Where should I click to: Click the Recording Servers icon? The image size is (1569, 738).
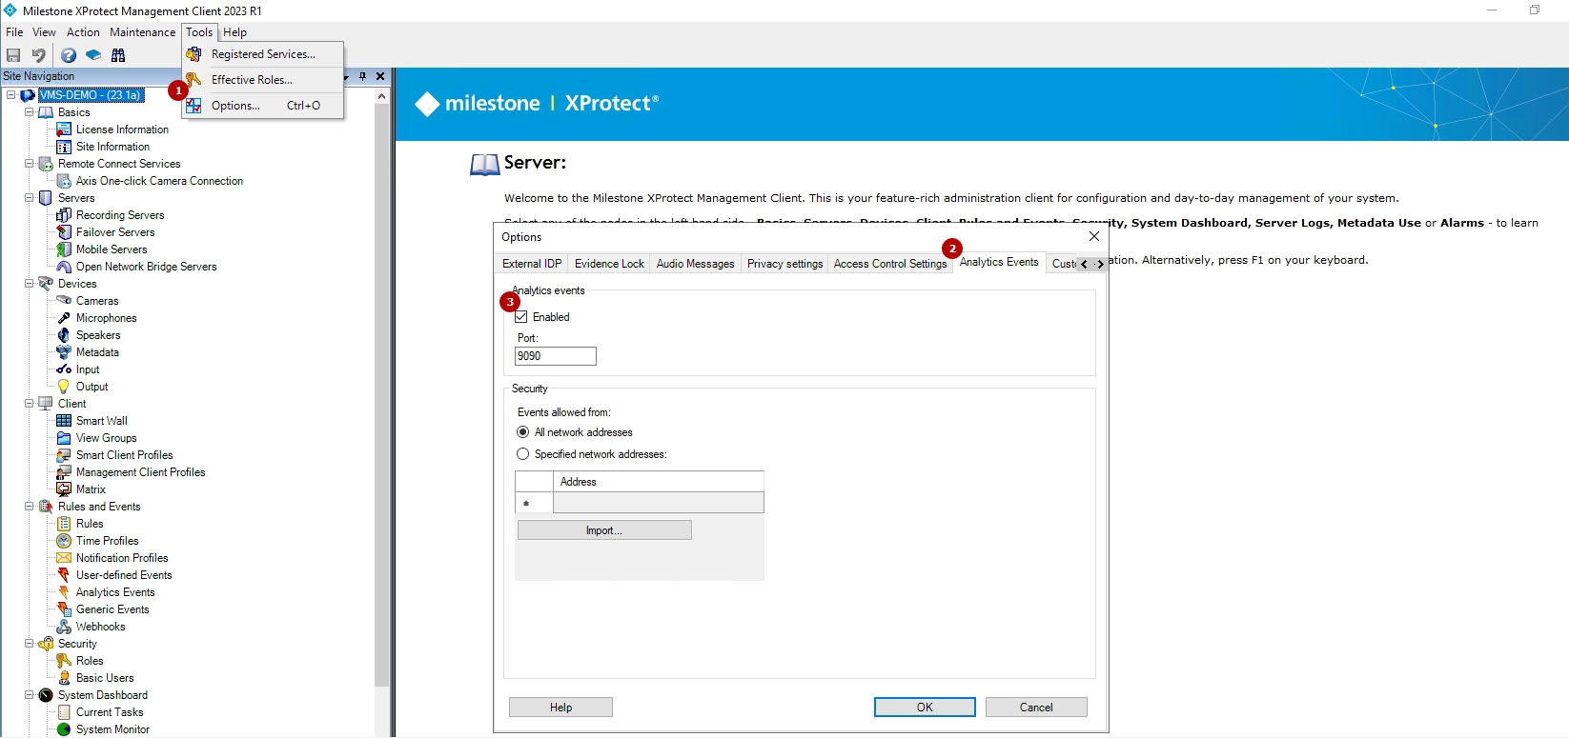[64, 215]
